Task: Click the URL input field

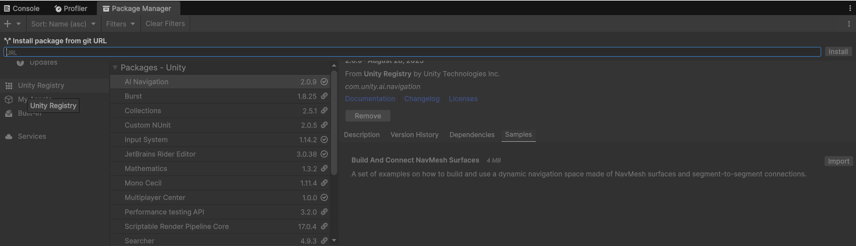Action: pos(412,52)
